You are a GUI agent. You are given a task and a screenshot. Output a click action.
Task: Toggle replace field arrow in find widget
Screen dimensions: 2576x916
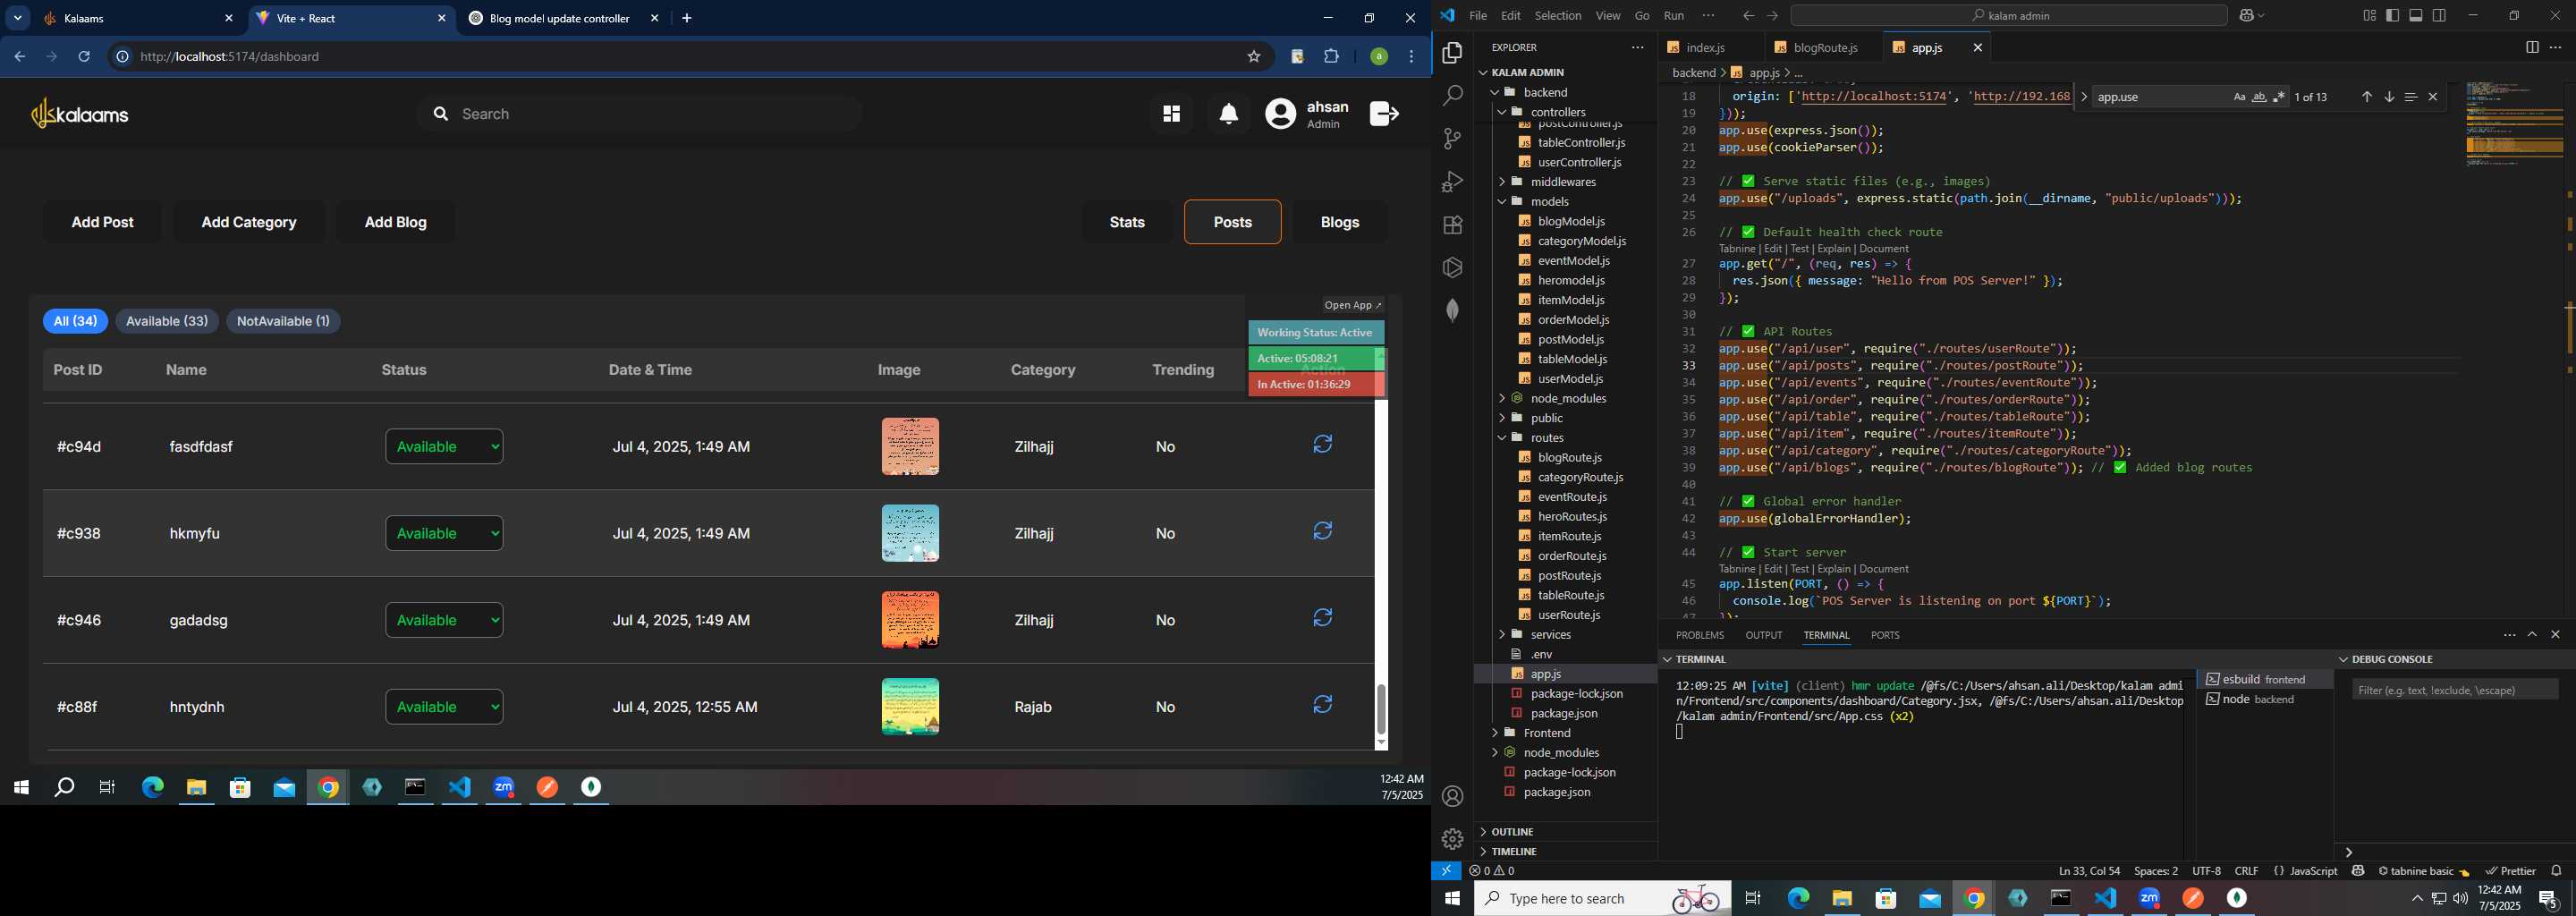pos(2084,97)
